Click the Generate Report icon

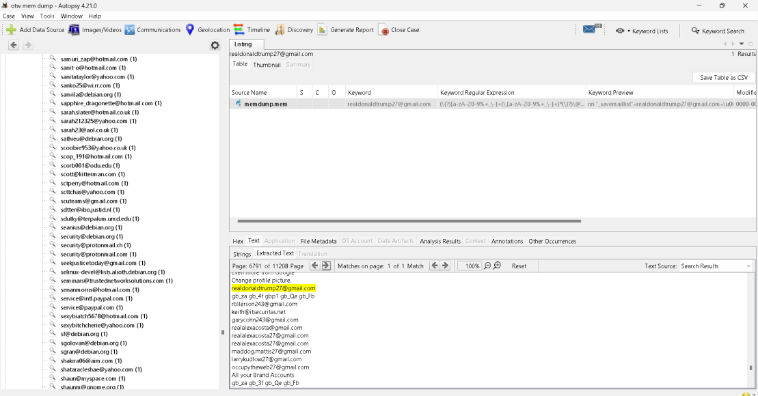click(x=323, y=30)
